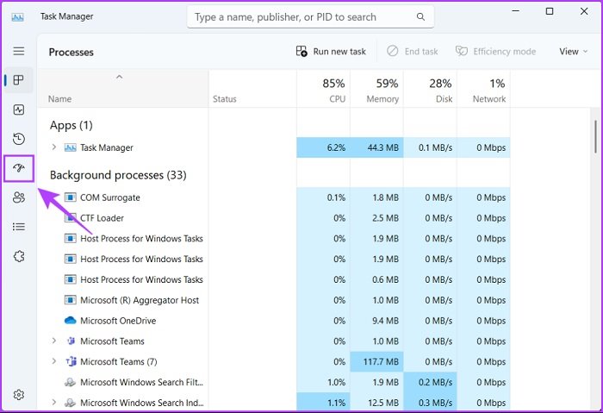Sort by the Memory column header

377,90
